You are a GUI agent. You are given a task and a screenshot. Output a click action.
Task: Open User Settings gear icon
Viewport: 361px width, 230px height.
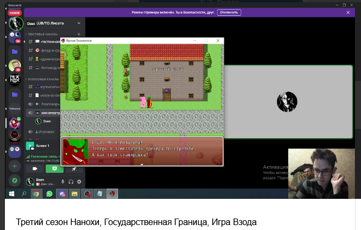coord(79,182)
